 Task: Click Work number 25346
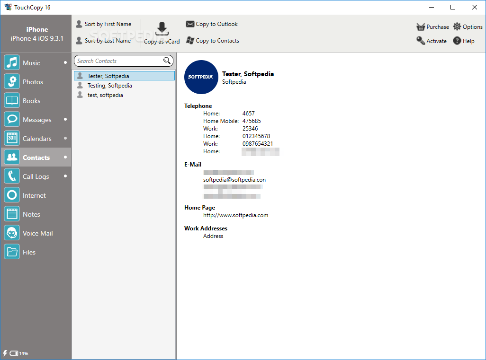pyautogui.click(x=250, y=129)
